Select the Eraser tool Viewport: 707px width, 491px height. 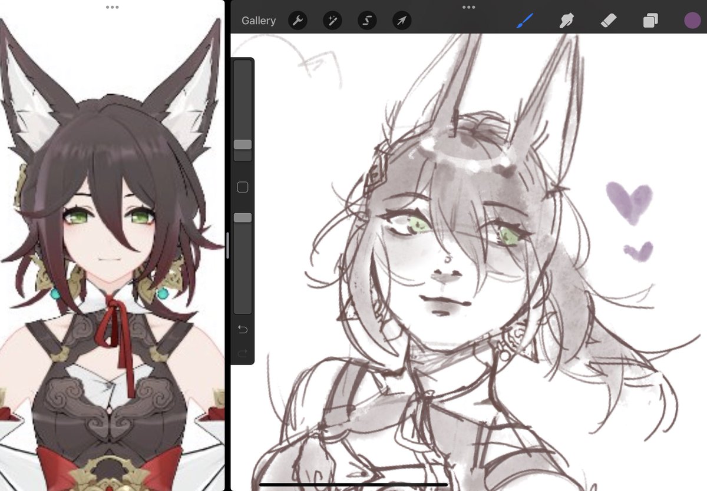click(608, 21)
